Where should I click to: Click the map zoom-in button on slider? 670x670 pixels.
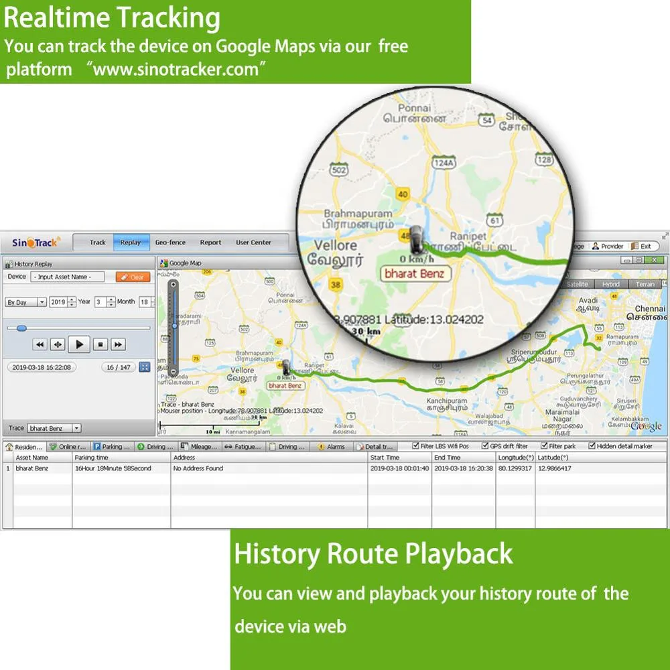[174, 285]
